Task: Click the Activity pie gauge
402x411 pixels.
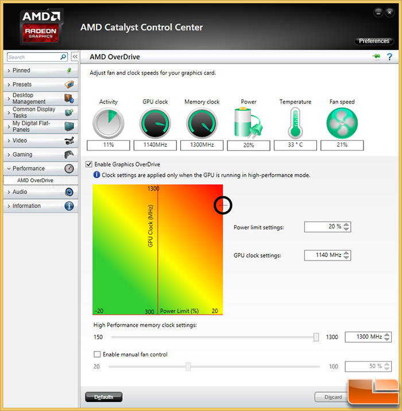Action: (109, 123)
